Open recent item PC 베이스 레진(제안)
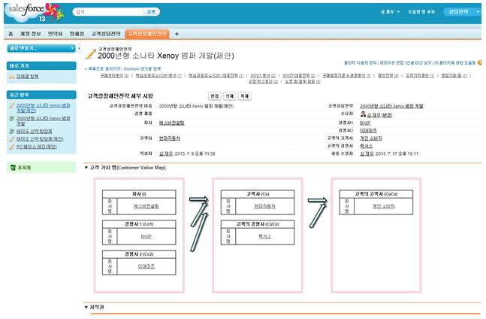Viewport: 486px width, 319px height. (37, 147)
